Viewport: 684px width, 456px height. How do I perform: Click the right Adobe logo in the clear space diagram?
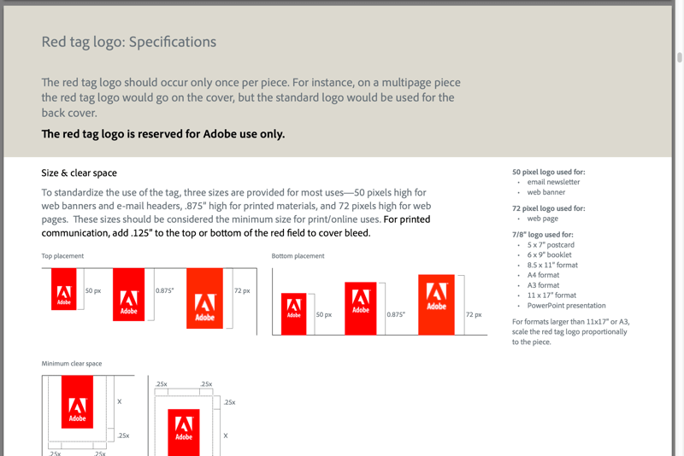click(x=184, y=429)
